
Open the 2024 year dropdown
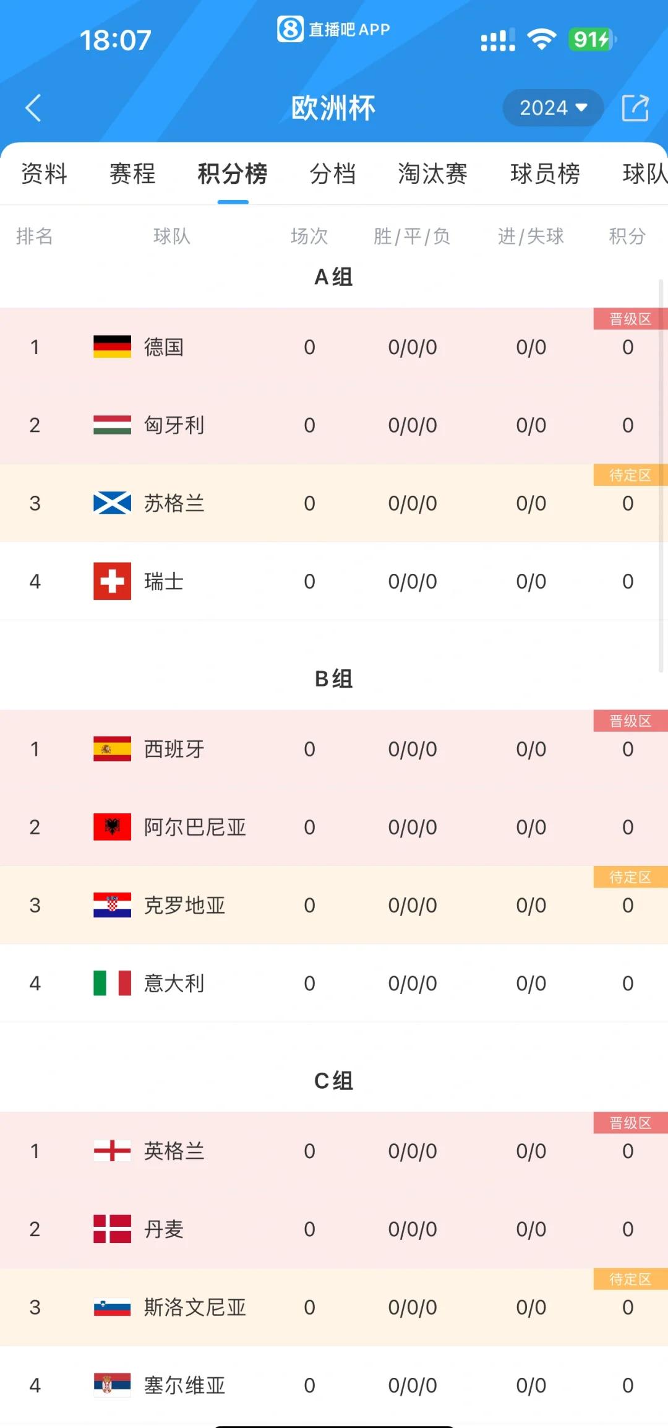(x=552, y=108)
